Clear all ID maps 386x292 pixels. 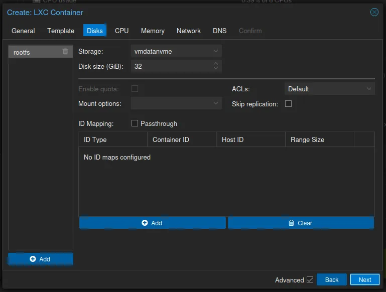(x=301, y=223)
